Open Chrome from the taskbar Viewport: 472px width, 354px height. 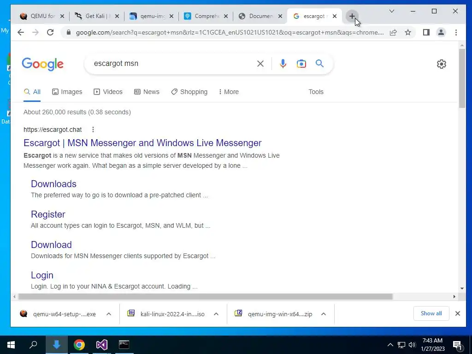point(79,345)
